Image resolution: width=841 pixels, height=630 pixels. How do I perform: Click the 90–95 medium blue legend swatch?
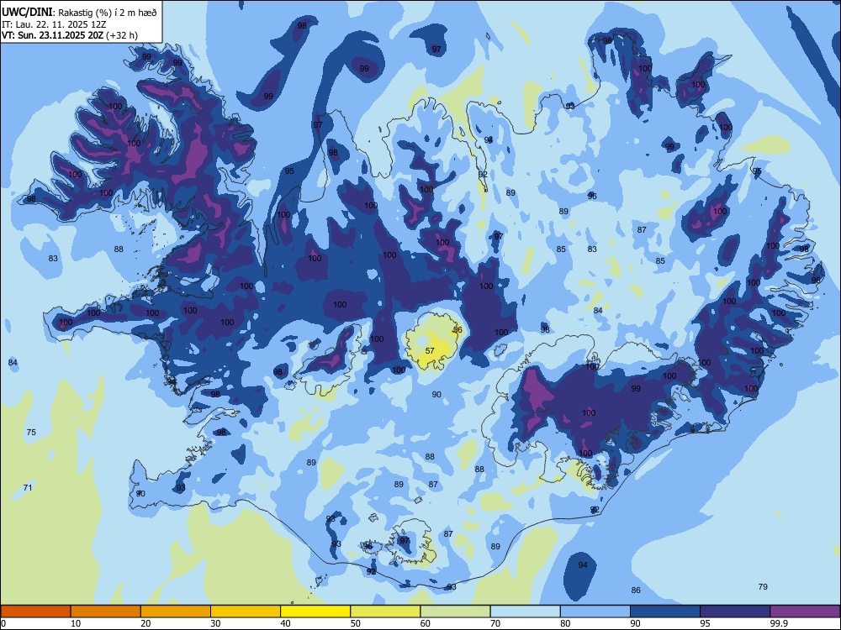tap(665, 612)
